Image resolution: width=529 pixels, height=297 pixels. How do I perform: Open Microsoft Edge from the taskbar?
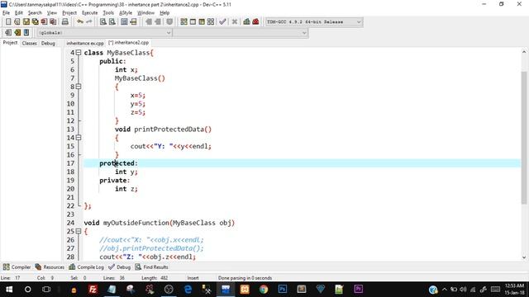point(188,290)
